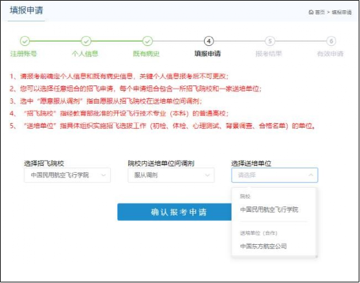The image size is (360, 283).
Task: Click the 注册账号 step label
Action: [24, 54]
